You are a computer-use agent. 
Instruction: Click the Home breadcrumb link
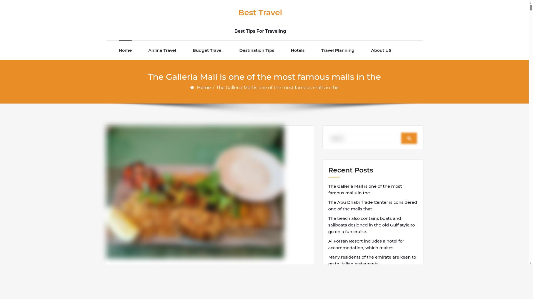[x=204, y=87]
